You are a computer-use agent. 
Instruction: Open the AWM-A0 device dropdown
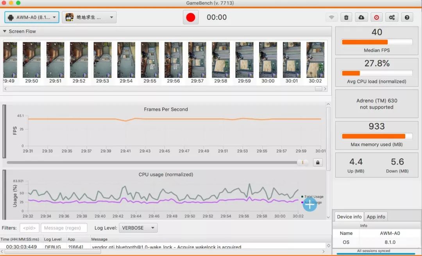click(32, 17)
